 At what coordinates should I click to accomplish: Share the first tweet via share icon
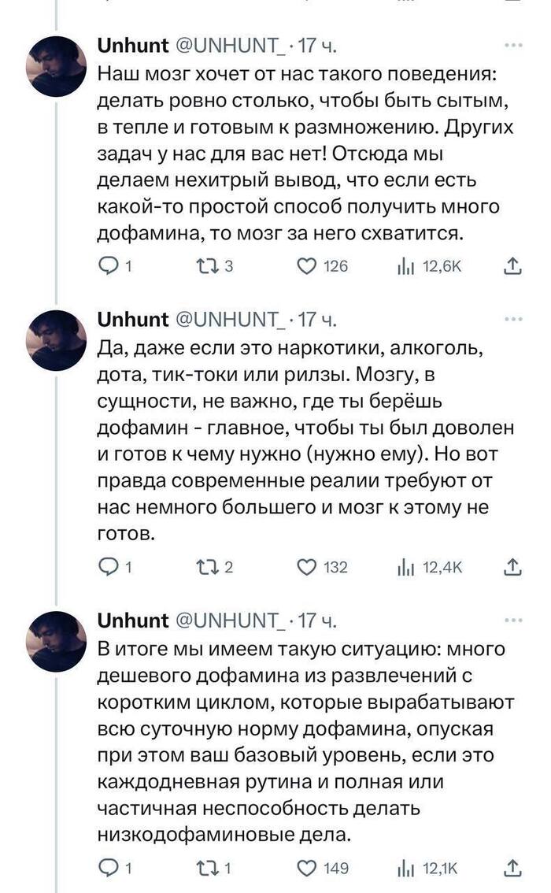(x=512, y=267)
